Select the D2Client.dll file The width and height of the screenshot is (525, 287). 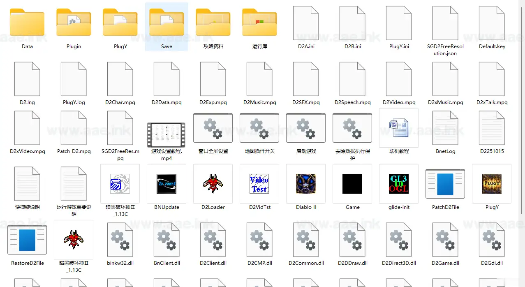pyautogui.click(x=213, y=240)
